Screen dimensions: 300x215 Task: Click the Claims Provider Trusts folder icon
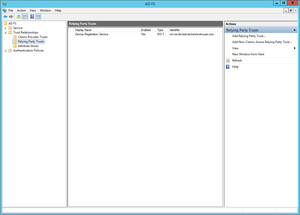(x=15, y=37)
